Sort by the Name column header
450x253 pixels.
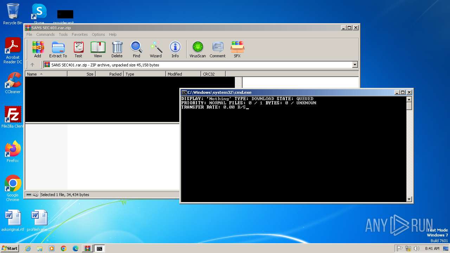point(46,74)
